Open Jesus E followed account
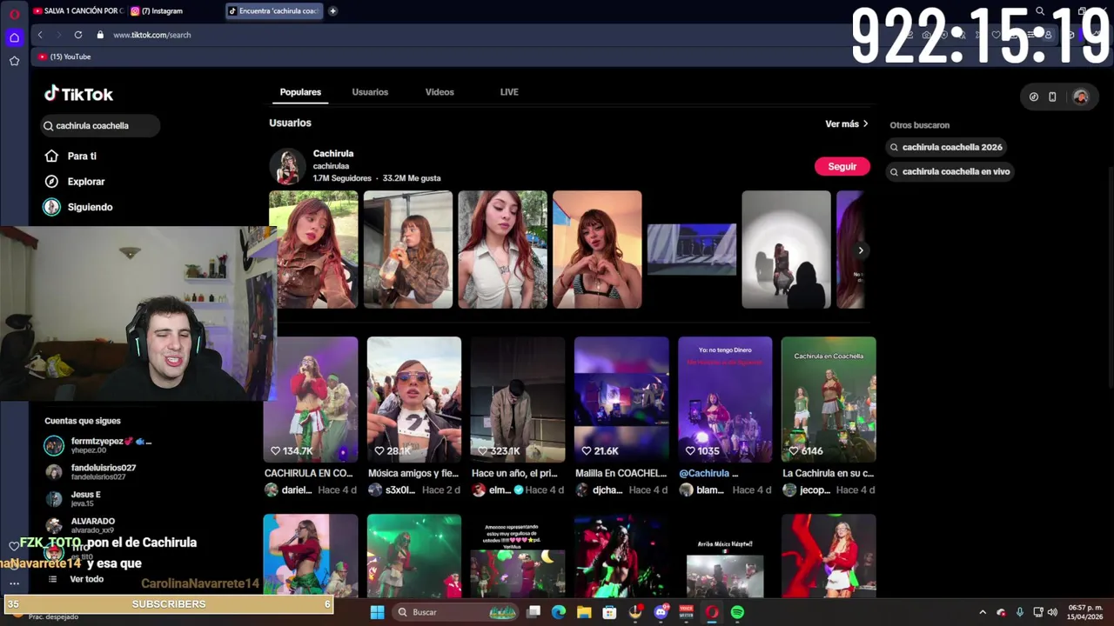This screenshot has width=1114, height=626. 74,498
